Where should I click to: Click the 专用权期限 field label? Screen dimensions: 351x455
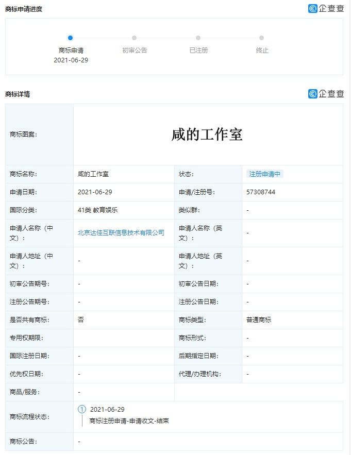26,338
